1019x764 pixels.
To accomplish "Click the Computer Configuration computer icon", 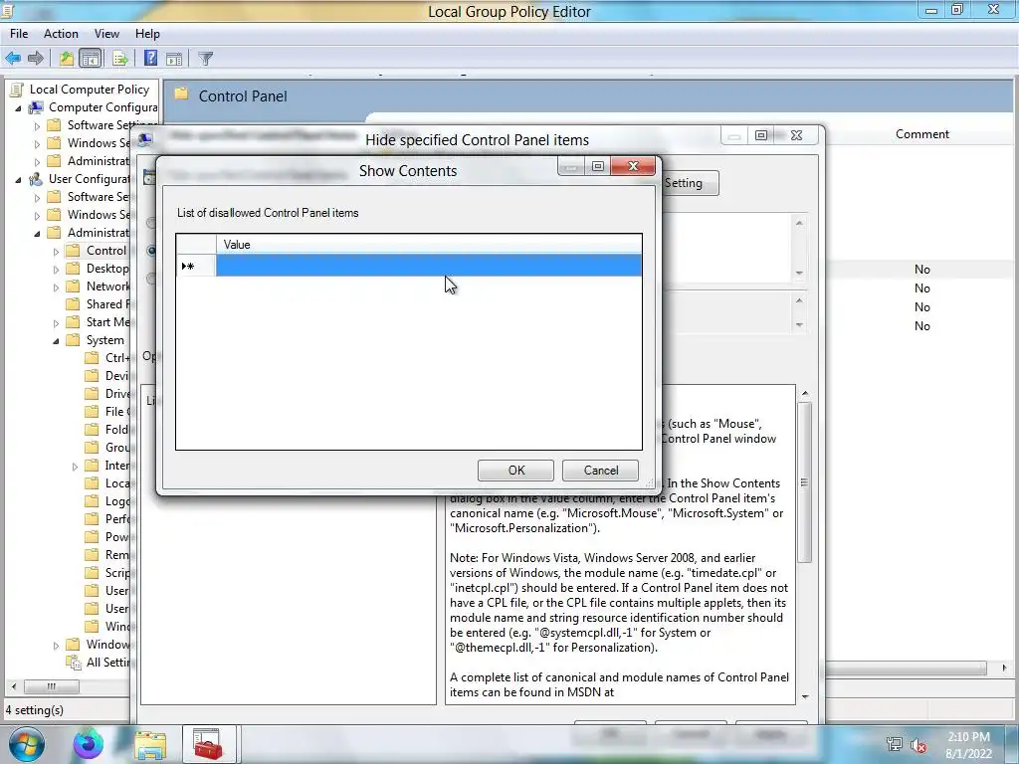I will point(35,107).
